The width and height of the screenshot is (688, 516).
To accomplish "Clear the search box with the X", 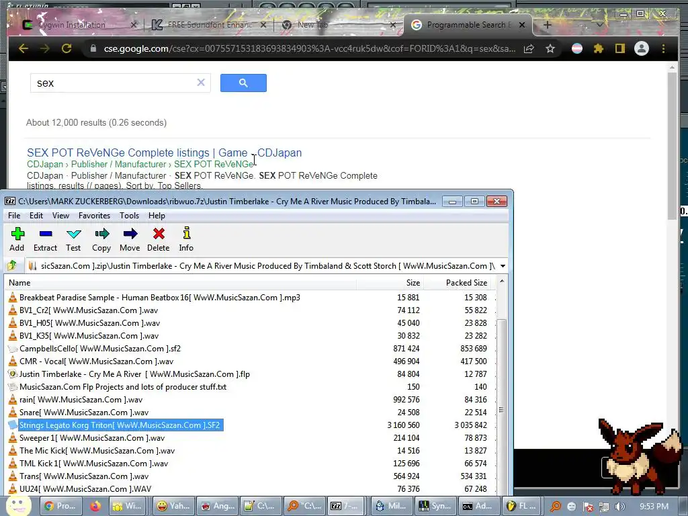I will click(201, 83).
